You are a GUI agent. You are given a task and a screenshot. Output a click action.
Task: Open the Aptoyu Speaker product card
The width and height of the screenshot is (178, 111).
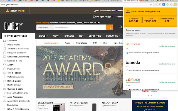83,105
